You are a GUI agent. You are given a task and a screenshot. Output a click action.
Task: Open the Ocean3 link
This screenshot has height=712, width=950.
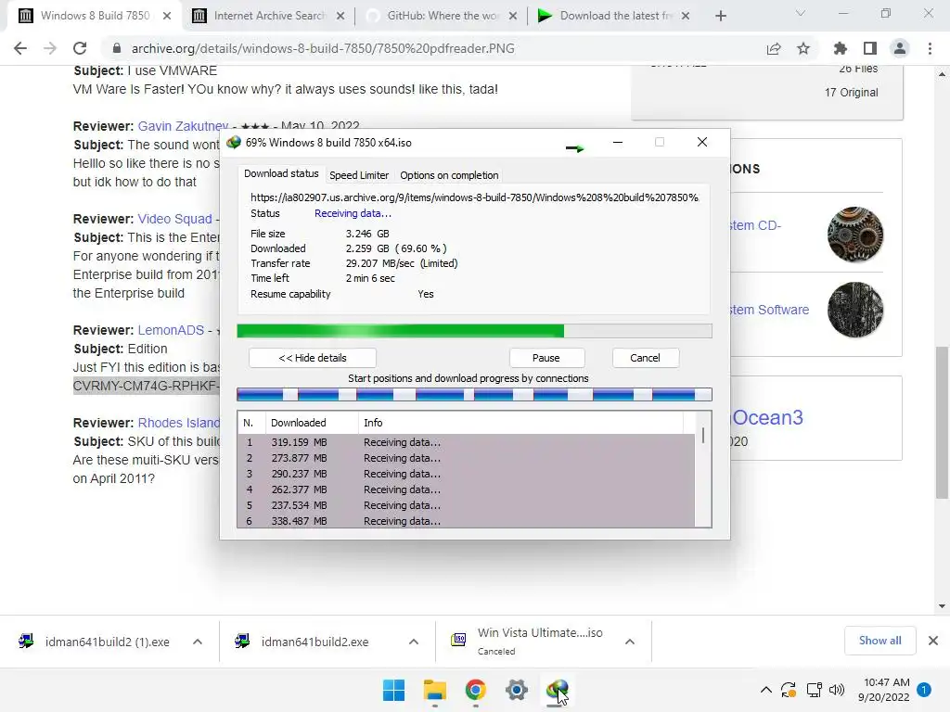(767, 417)
